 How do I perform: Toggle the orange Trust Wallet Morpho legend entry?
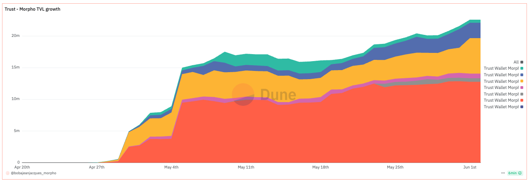pyautogui.click(x=504, y=81)
